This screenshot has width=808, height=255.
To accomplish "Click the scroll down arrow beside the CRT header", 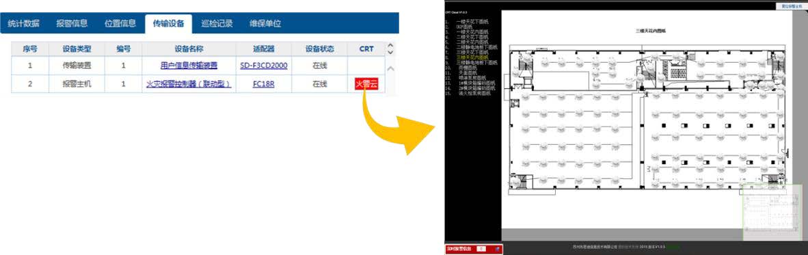I will [390, 52].
